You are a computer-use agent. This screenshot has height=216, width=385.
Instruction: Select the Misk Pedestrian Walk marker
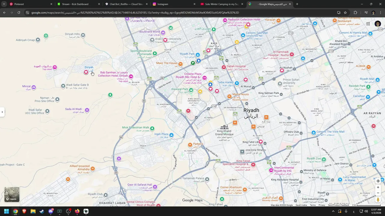coord(152,128)
